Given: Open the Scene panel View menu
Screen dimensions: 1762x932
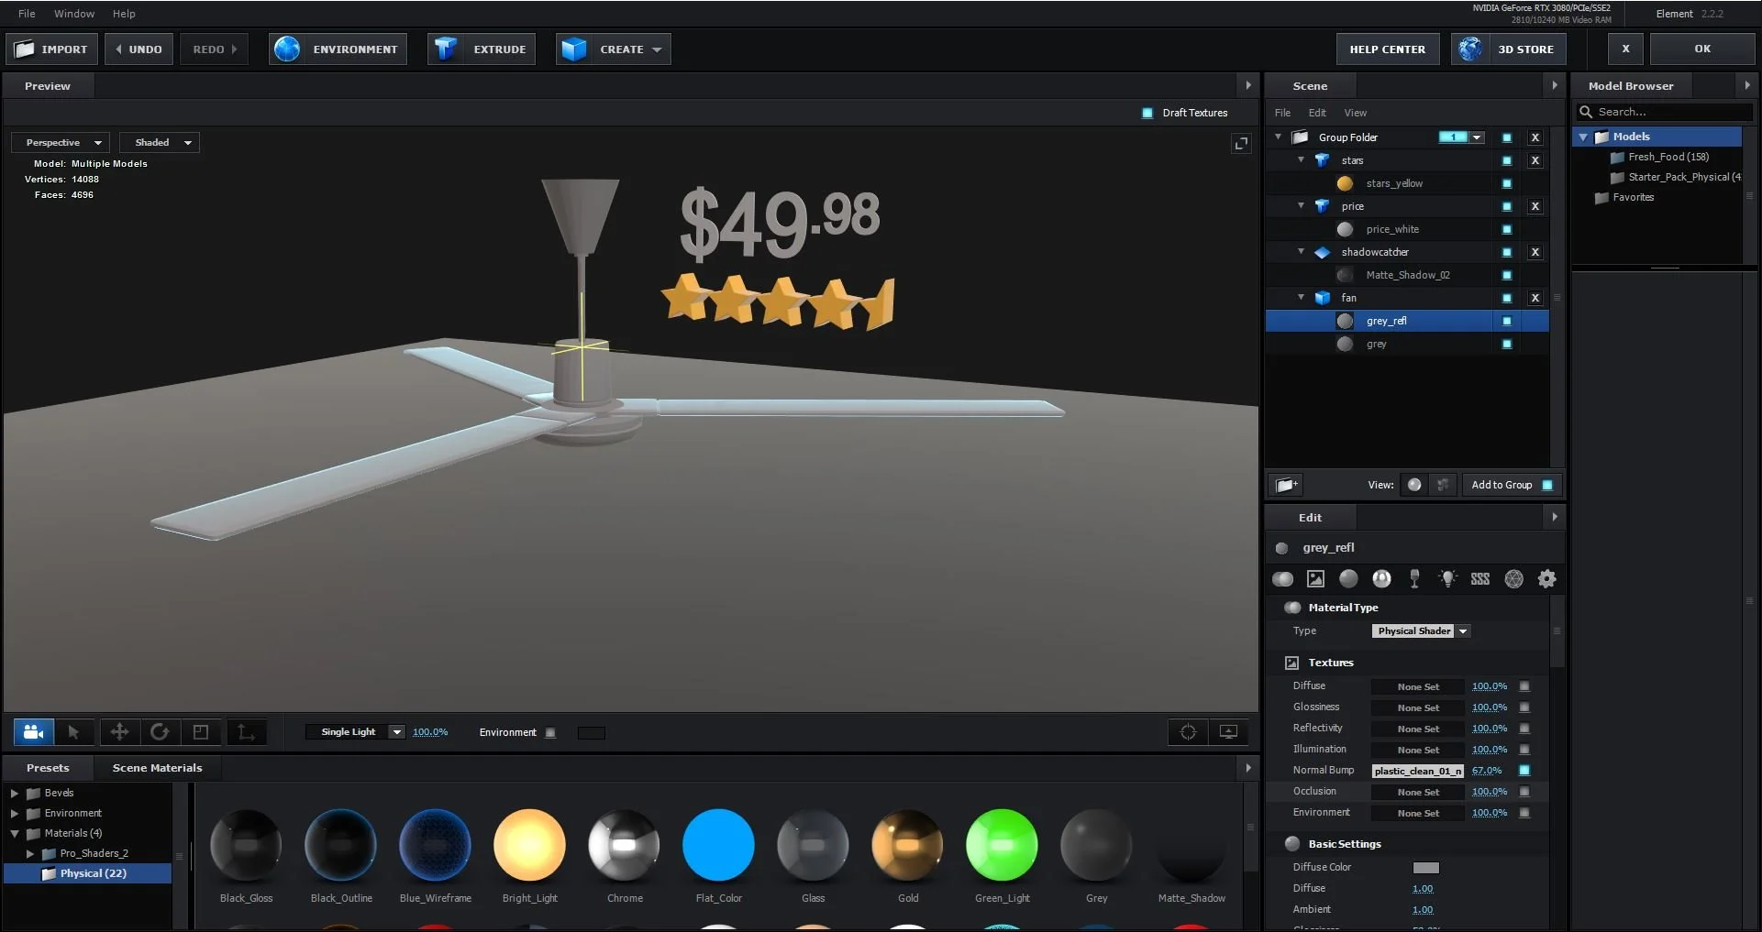Looking at the screenshot, I should 1355,113.
